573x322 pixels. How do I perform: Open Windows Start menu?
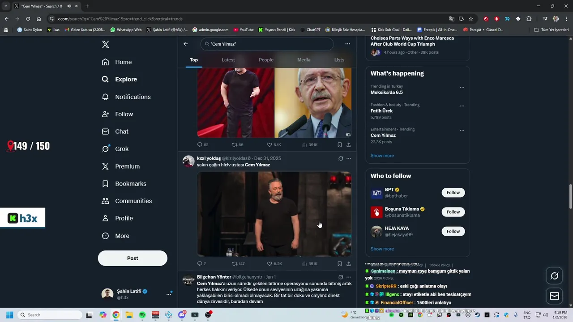click(x=9, y=315)
